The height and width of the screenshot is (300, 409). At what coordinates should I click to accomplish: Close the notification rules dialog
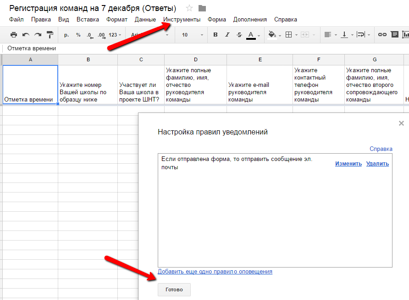(401, 123)
